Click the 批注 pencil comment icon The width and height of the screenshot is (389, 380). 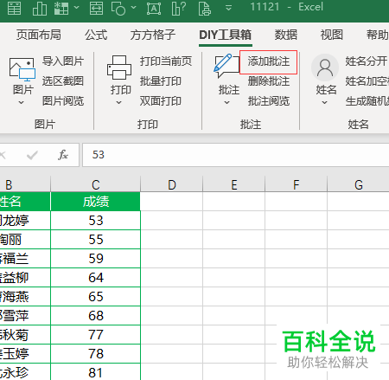tap(226, 66)
